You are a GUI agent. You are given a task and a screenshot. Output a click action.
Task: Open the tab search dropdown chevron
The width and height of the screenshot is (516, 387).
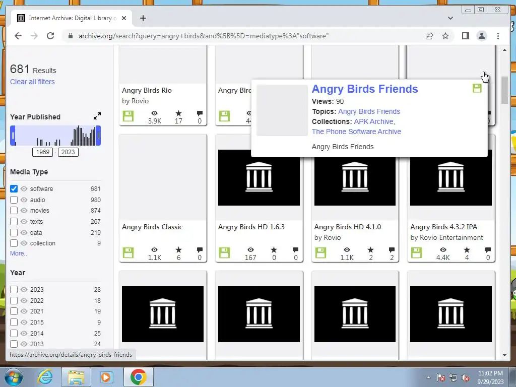(450, 18)
